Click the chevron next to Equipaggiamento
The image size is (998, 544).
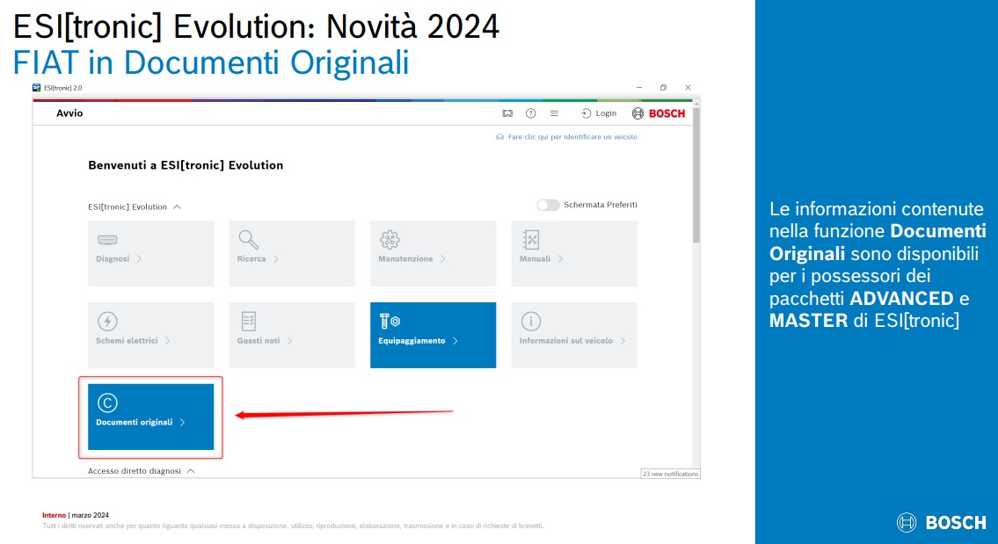455,341
